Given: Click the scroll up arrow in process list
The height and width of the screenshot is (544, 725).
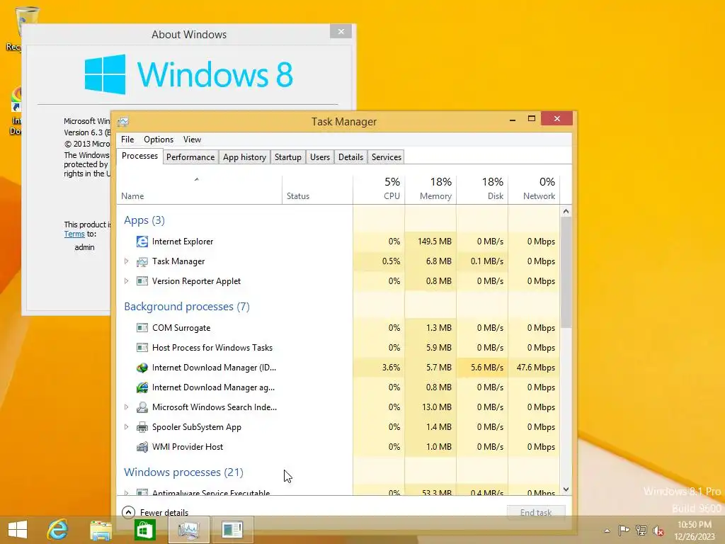Looking at the screenshot, I should [566, 211].
